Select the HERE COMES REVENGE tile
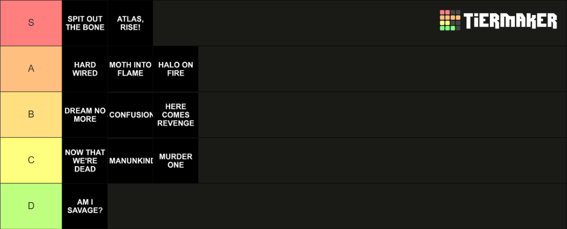Screen dimensions: 567x229 [176, 114]
